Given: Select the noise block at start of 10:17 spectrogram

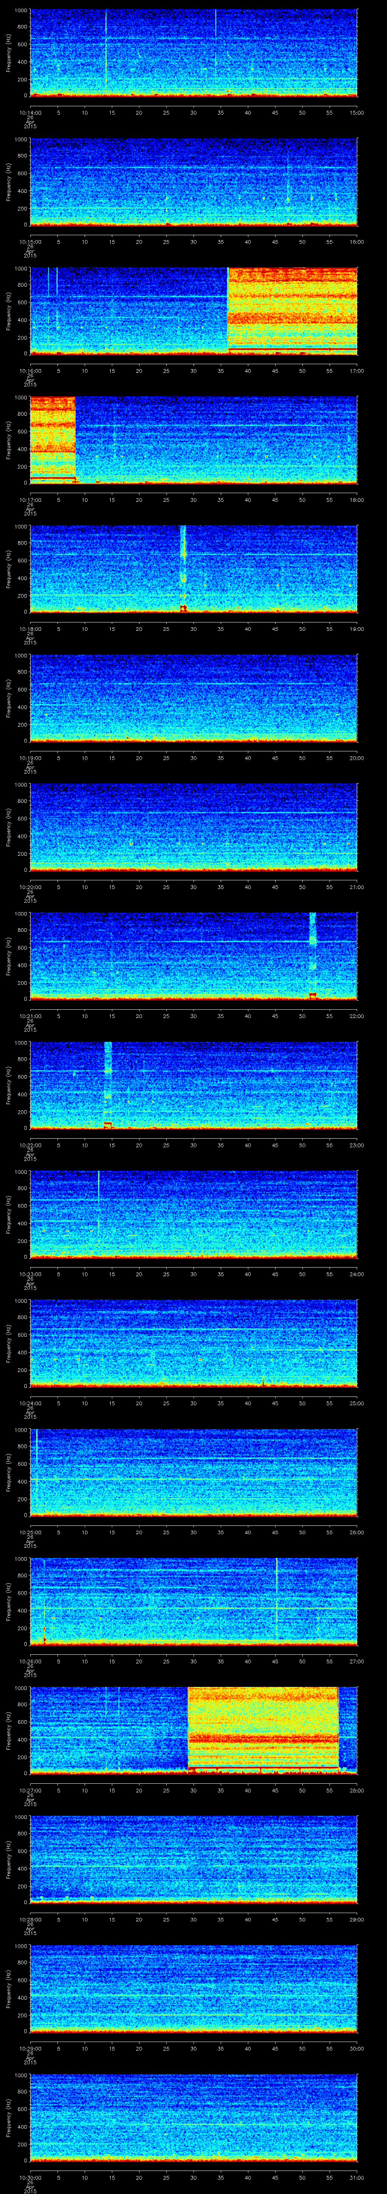Looking at the screenshot, I should pyautogui.click(x=53, y=439).
